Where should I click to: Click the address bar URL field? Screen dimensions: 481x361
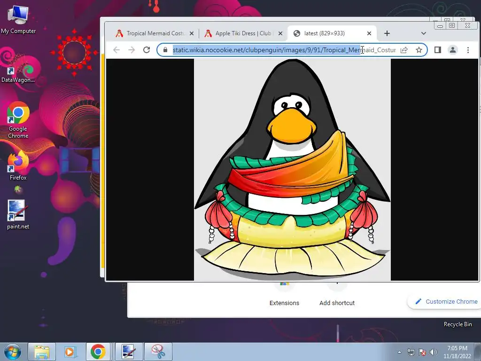(x=284, y=50)
